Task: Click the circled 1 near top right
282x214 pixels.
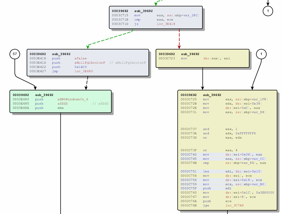Action: (x=267, y=11)
